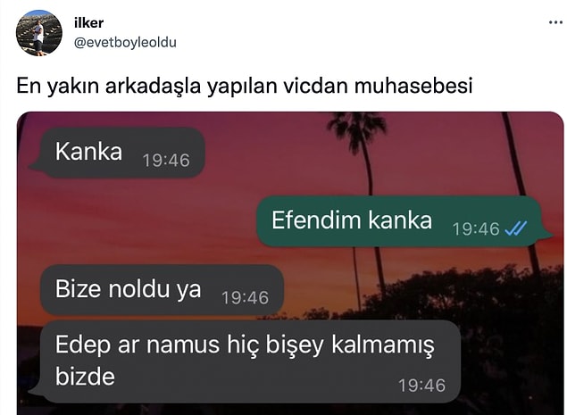Click the blue double-check read receipt icon

coord(516,228)
